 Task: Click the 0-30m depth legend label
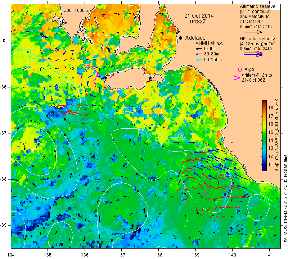tap(210, 49)
